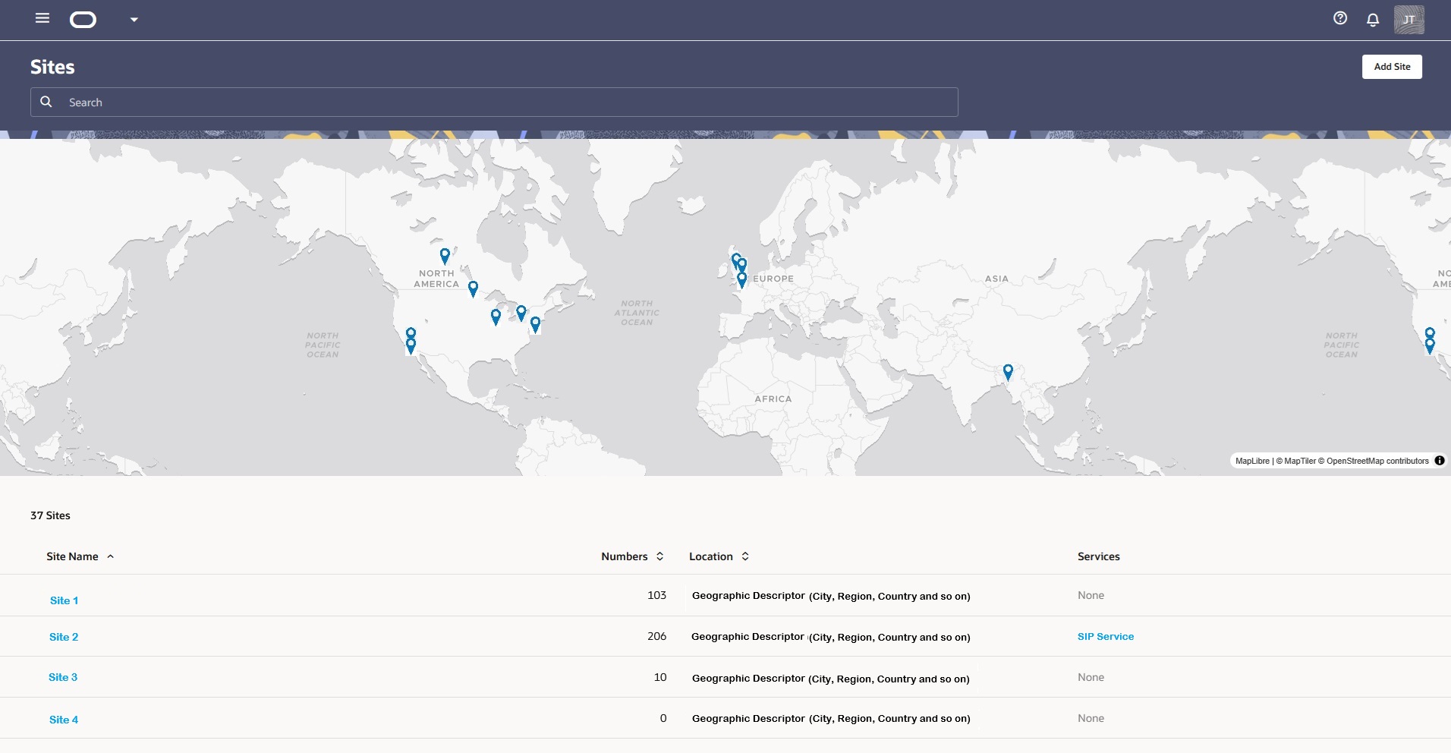Screen dimensions: 1451x753
Task: Expand the dropdown arrow beside the logo
Action: pos(134,20)
